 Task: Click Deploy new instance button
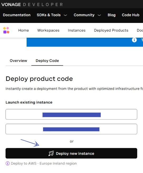(x=71, y=153)
